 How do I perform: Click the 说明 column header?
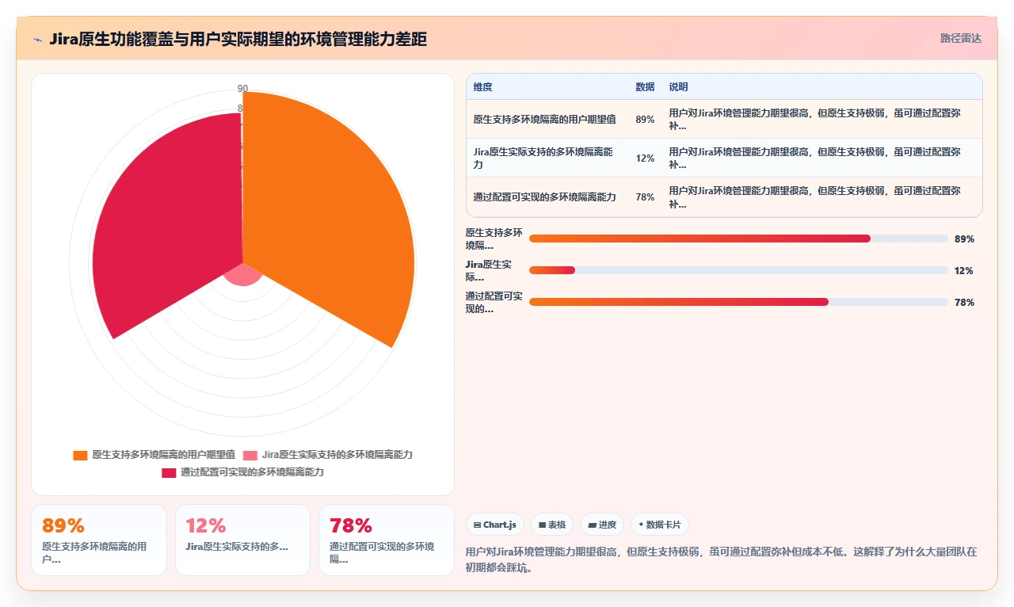point(678,87)
